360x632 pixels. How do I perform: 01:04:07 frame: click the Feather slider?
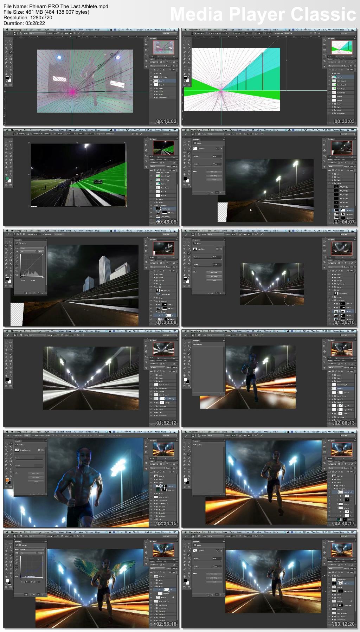tap(207, 166)
